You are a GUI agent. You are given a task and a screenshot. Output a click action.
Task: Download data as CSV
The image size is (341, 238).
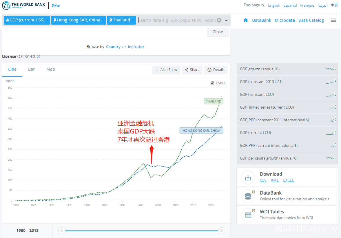[x=263, y=180]
